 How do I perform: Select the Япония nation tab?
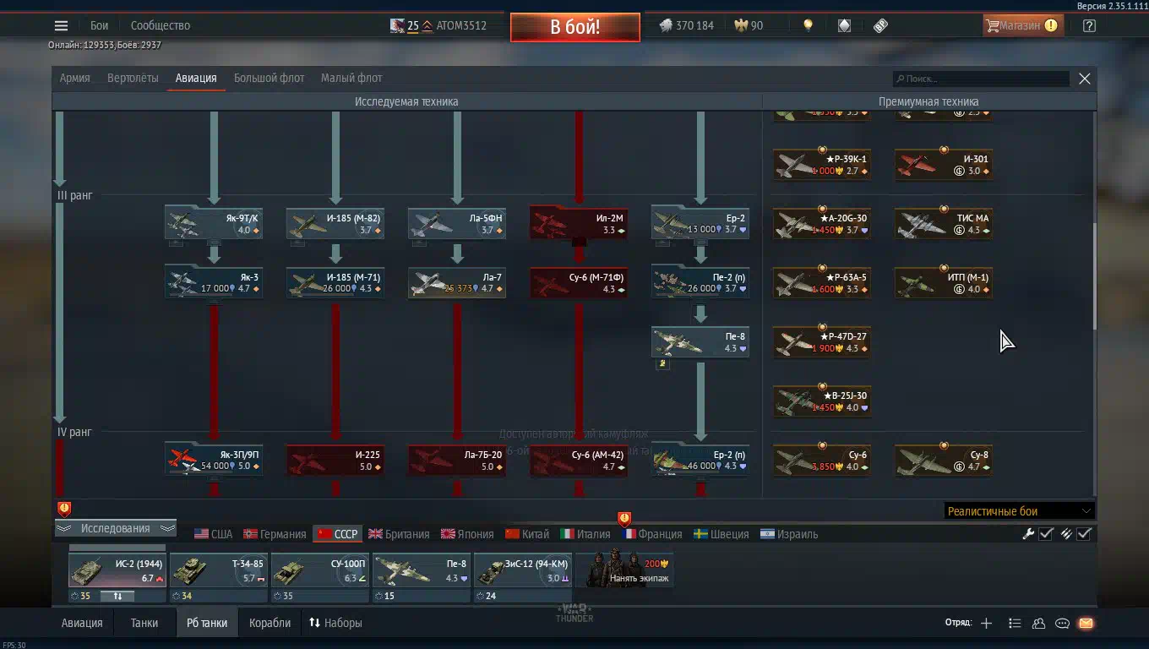click(466, 534)
